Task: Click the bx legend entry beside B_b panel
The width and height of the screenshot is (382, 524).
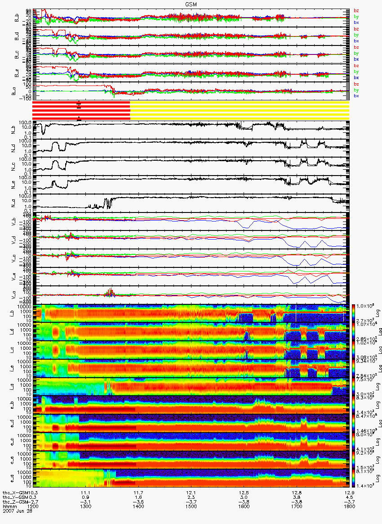Action: coord(356,23)
